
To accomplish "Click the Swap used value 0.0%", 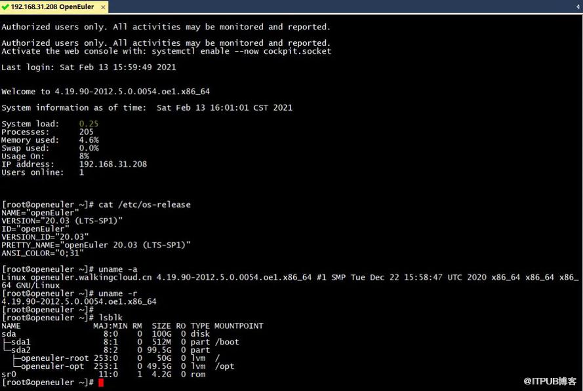I will [x=89, y=148].
